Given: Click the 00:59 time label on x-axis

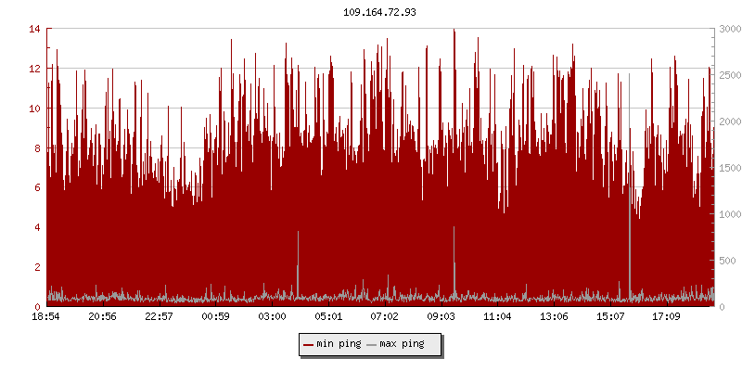Looking at the screenshot, I should coord(215,316).
